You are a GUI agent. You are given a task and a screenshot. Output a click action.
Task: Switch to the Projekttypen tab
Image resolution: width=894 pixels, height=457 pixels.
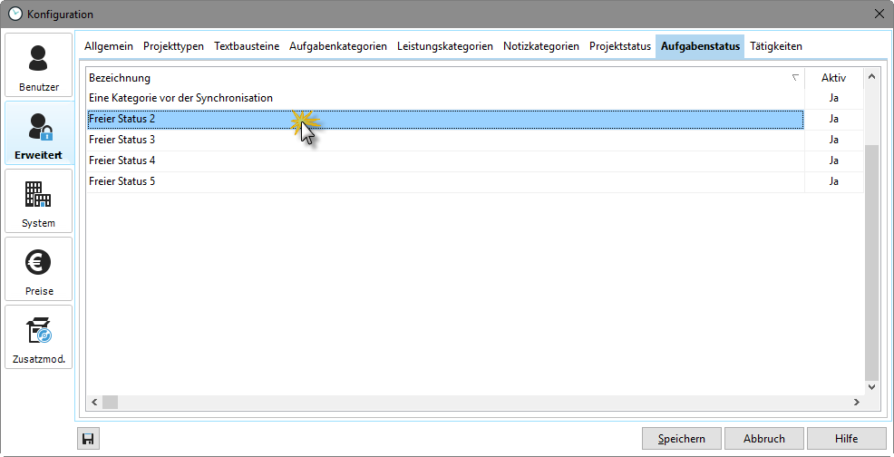(x=173, y=46)
